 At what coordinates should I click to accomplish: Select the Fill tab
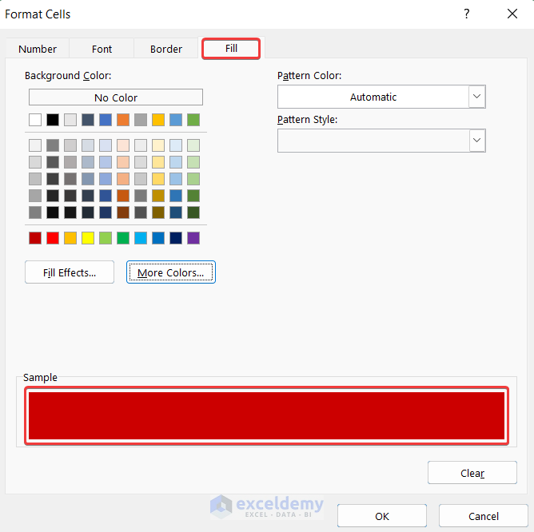231,49
